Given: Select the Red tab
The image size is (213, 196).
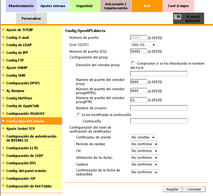Looking at the screenshot, I should 147,6.
